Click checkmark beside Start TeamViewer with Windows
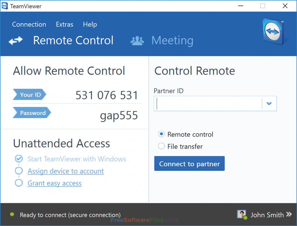The image size is (297, 226). pos(19,159)
